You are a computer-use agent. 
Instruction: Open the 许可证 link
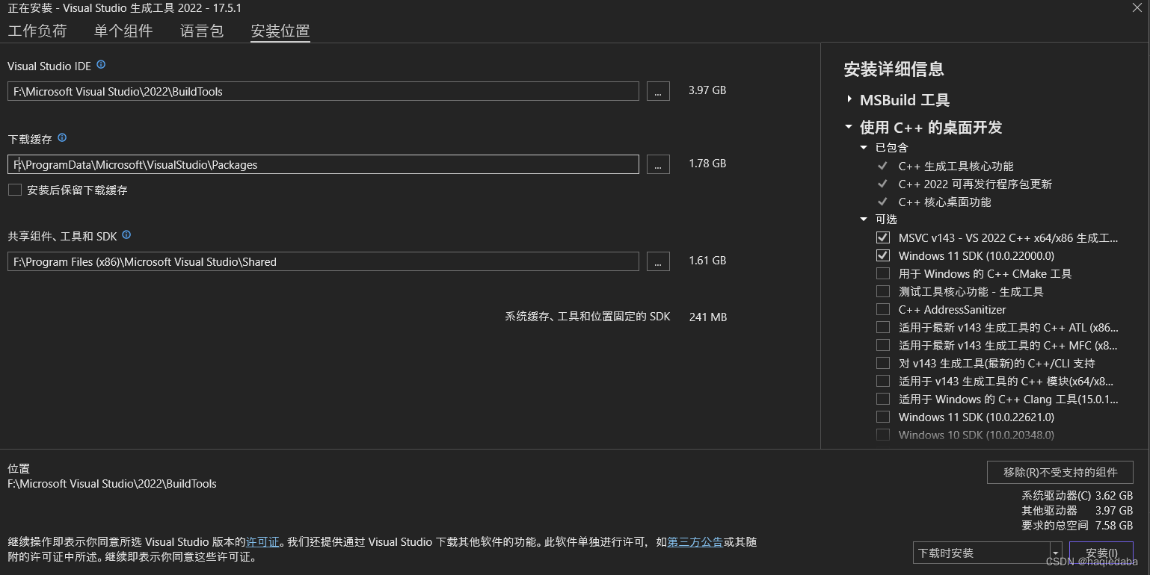(262, 542)
